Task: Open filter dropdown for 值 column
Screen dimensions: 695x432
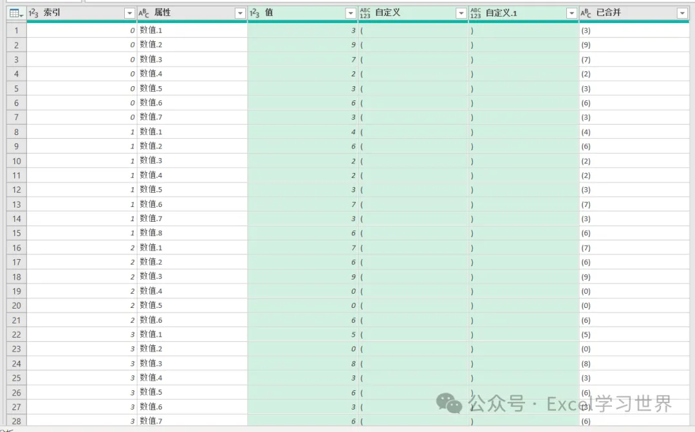Action: point(351,14)
